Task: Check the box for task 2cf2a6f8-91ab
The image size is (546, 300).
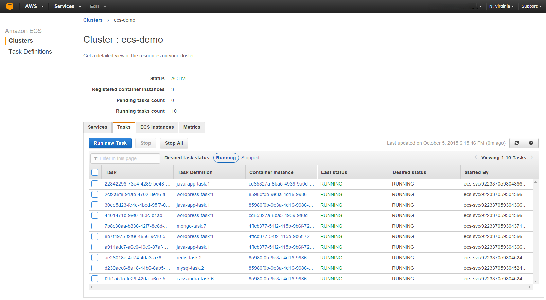Action: click(x=95, y=194)
